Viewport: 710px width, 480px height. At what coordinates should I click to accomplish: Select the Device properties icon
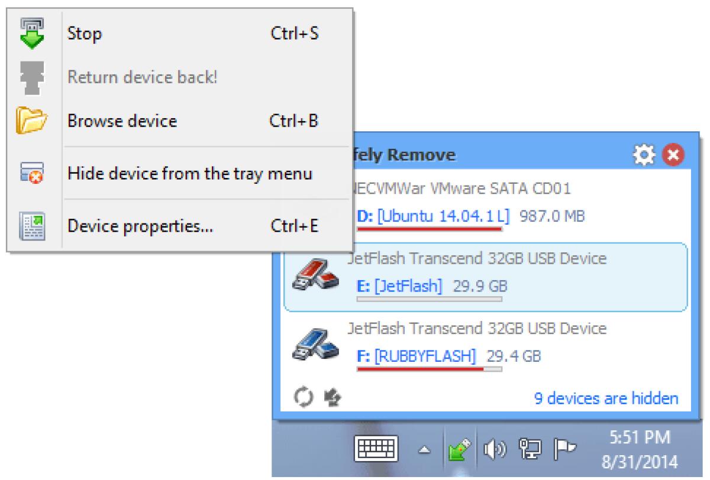point(33,225)
